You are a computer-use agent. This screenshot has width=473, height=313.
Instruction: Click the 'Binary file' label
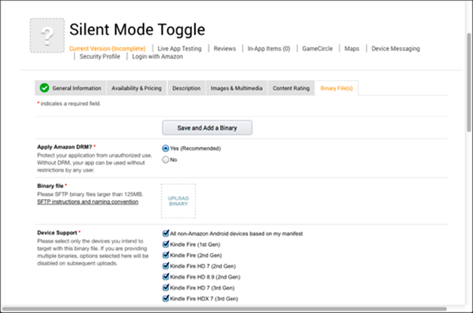pos(50,186)
